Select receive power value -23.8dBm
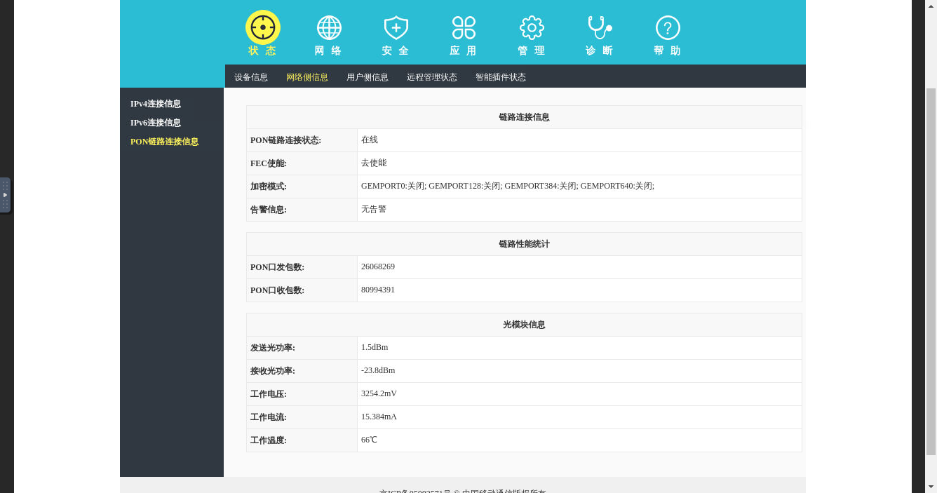Viewport: 937px width, 493px height. click(378, 370)
